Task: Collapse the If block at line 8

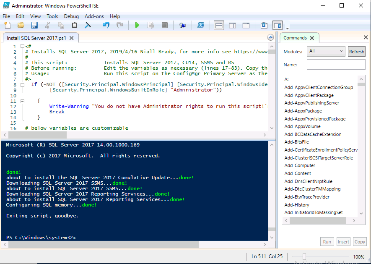Action: click(x=22, y=85)
